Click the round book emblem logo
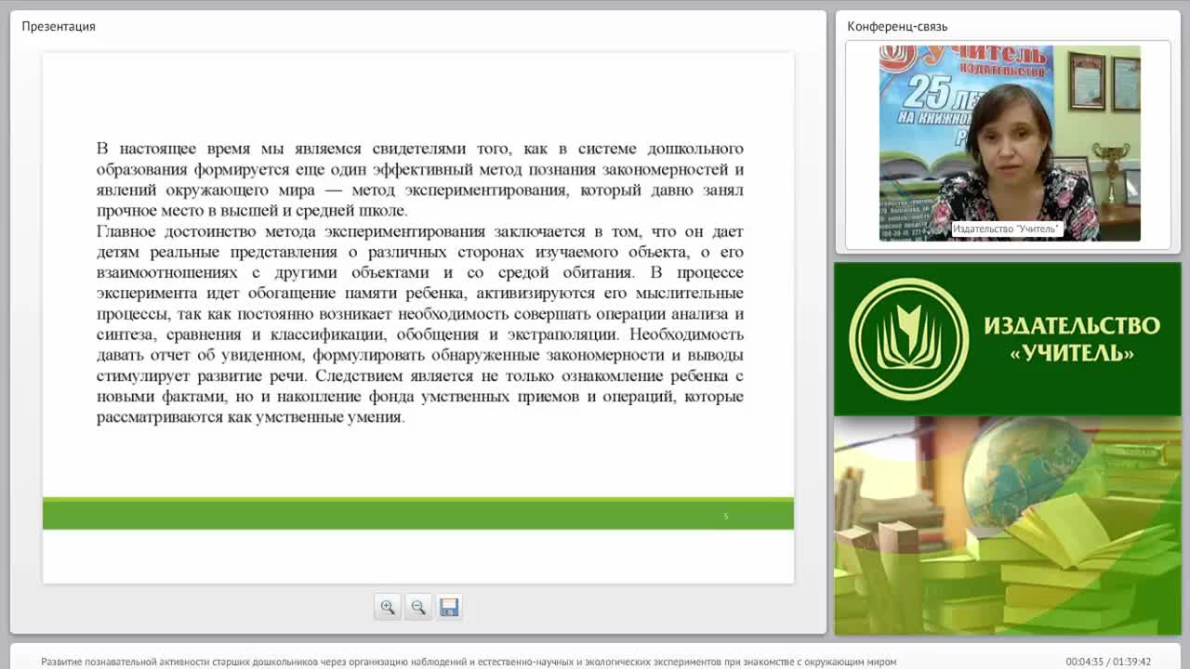 (x=909, y=339)
